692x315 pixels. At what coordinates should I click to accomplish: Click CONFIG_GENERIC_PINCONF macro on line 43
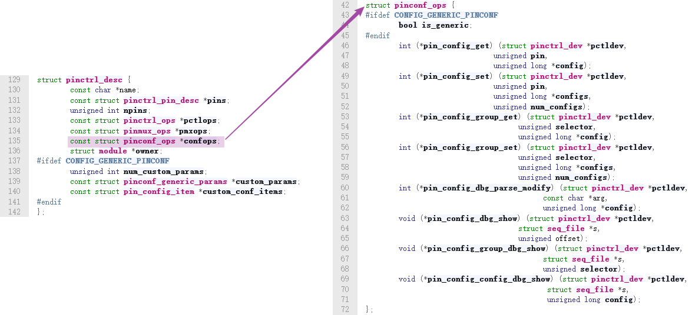coord(446,15)
